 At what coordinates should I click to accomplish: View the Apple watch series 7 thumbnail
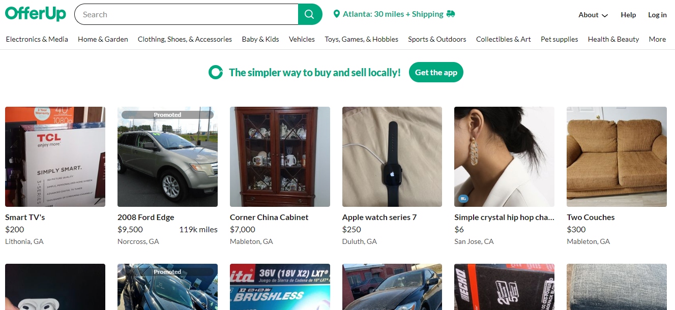click(x=392, y=157)
